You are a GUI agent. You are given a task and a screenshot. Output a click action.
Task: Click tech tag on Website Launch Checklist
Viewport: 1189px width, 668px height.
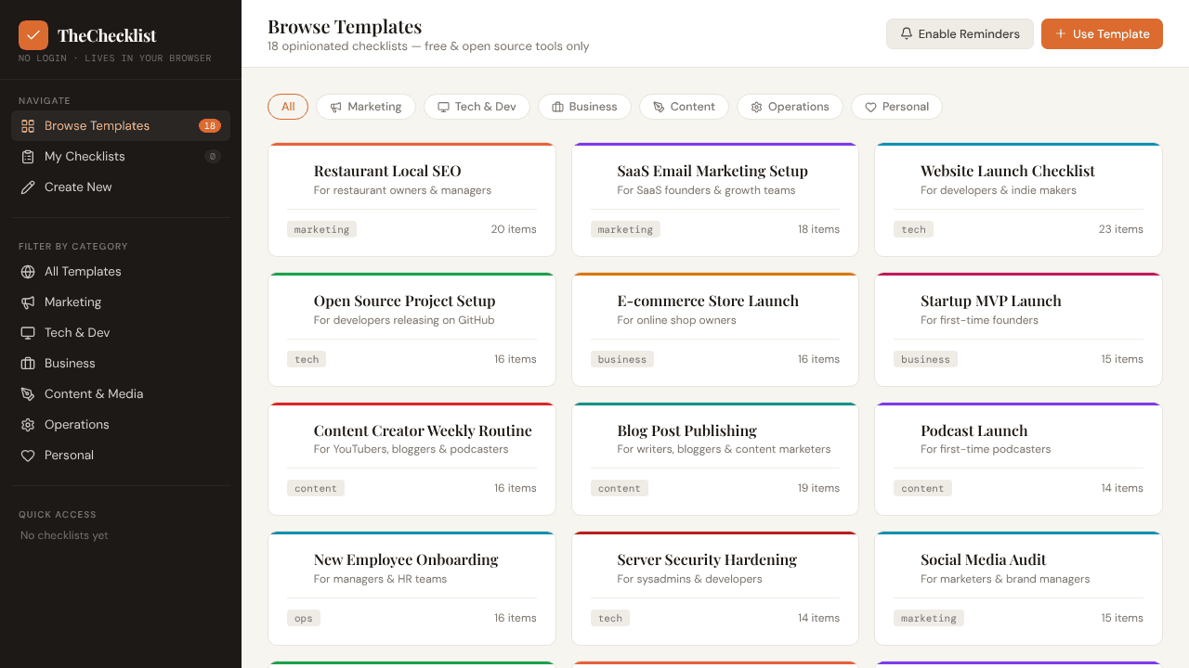pyautogui.click(x=914, y=229)
